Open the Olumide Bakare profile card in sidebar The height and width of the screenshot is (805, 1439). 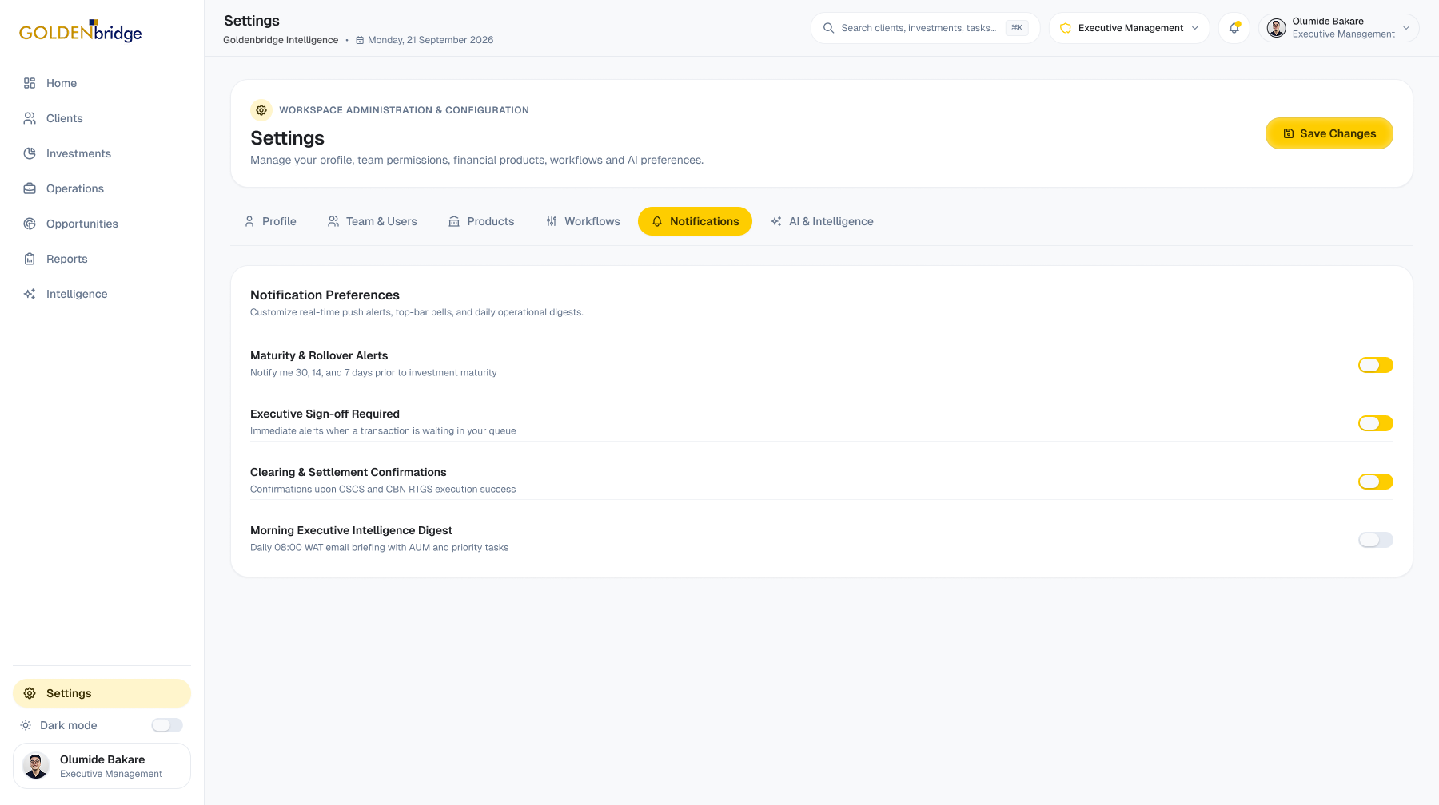pyautogui.click(x=102, y=766)
